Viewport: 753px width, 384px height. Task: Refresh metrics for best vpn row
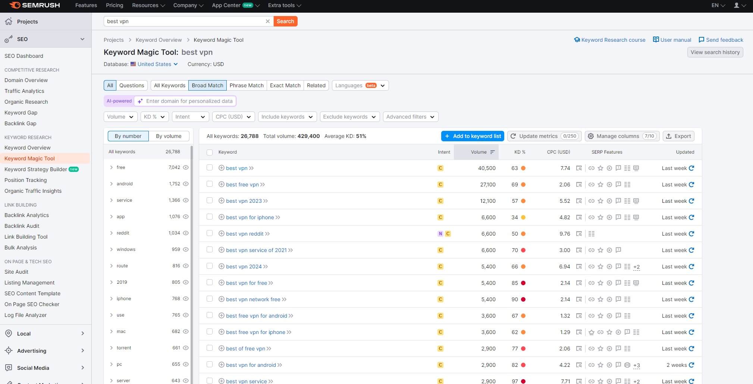click(x=691, y=168)
